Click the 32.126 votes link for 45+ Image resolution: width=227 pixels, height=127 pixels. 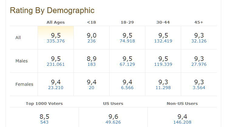[x=199, y=41]
